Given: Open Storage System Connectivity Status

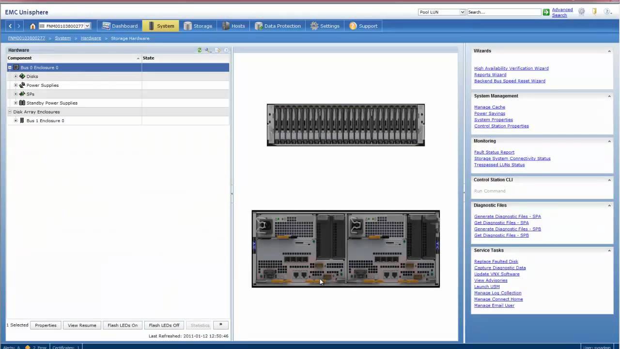Looking at the screenshot, I should click(x=512, y=159).
